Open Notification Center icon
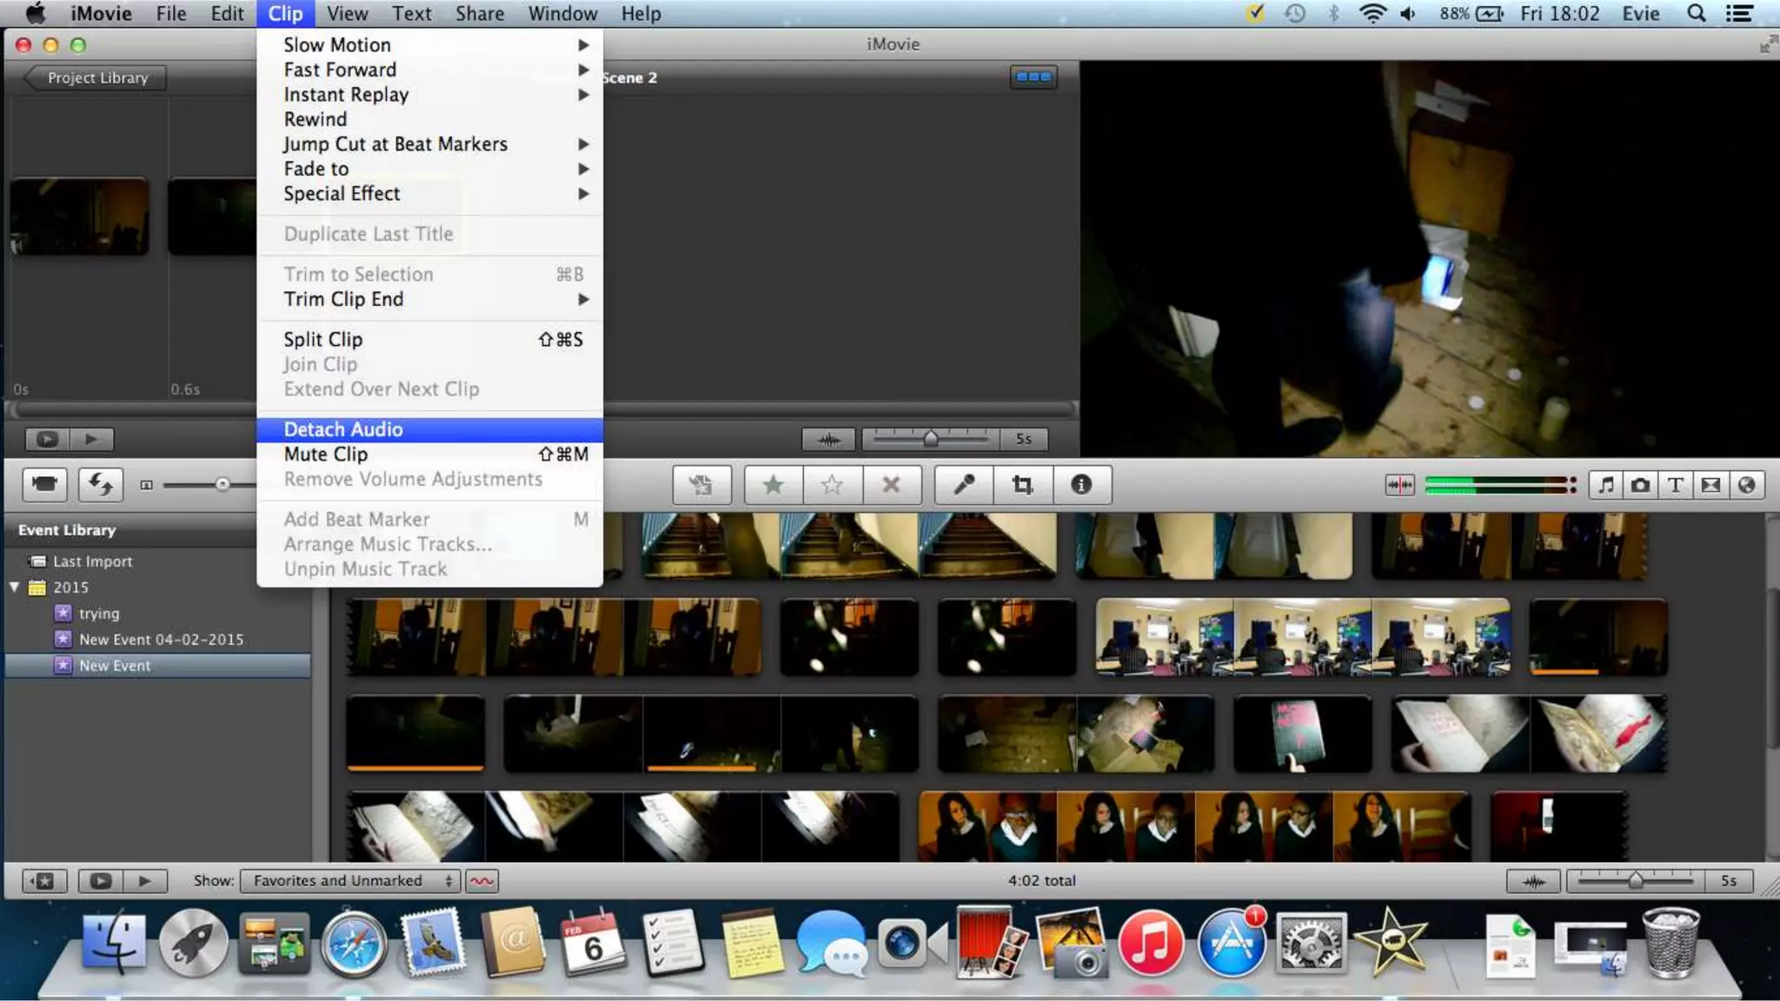Image resolution: width=1780 pixels, height=1001 pixels. click(x=1739, y=13)
